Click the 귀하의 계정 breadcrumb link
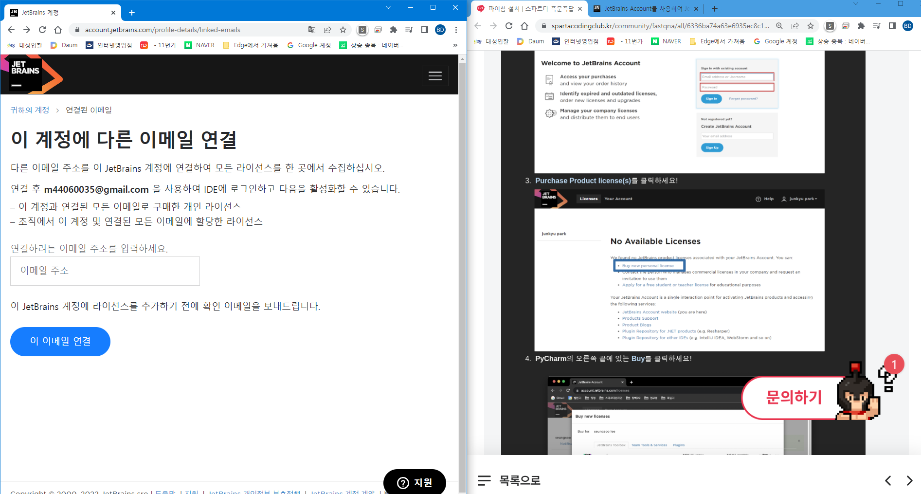 [30, 110]
